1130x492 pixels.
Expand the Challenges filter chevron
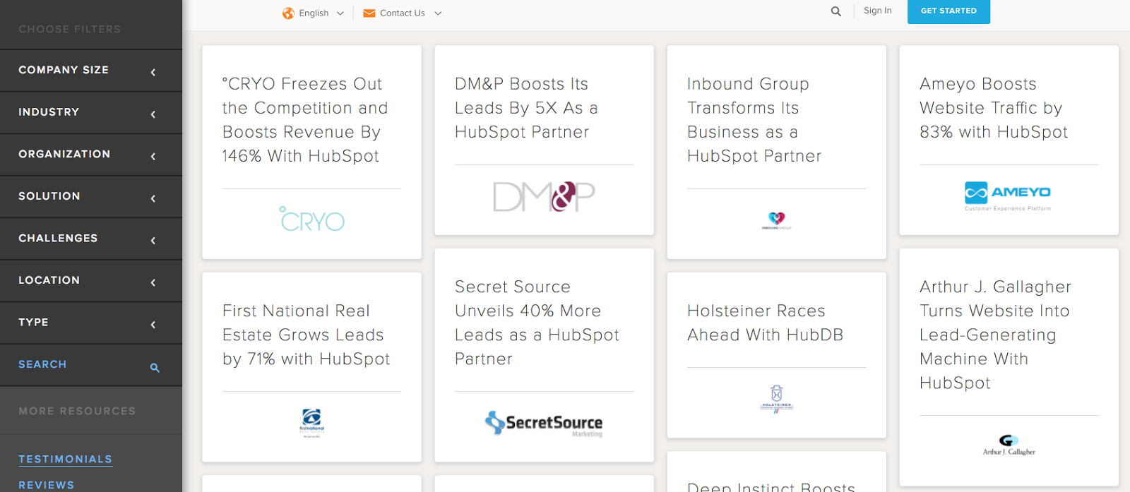pyautogui.click(x=153, y=241)
